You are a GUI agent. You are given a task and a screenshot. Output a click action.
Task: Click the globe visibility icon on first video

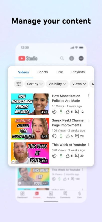pyautogui.click(x=54, y=112)
